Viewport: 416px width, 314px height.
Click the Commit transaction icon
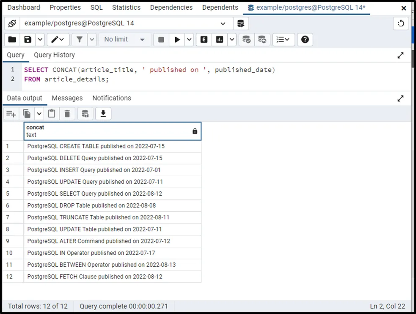(x=246, y=39)
